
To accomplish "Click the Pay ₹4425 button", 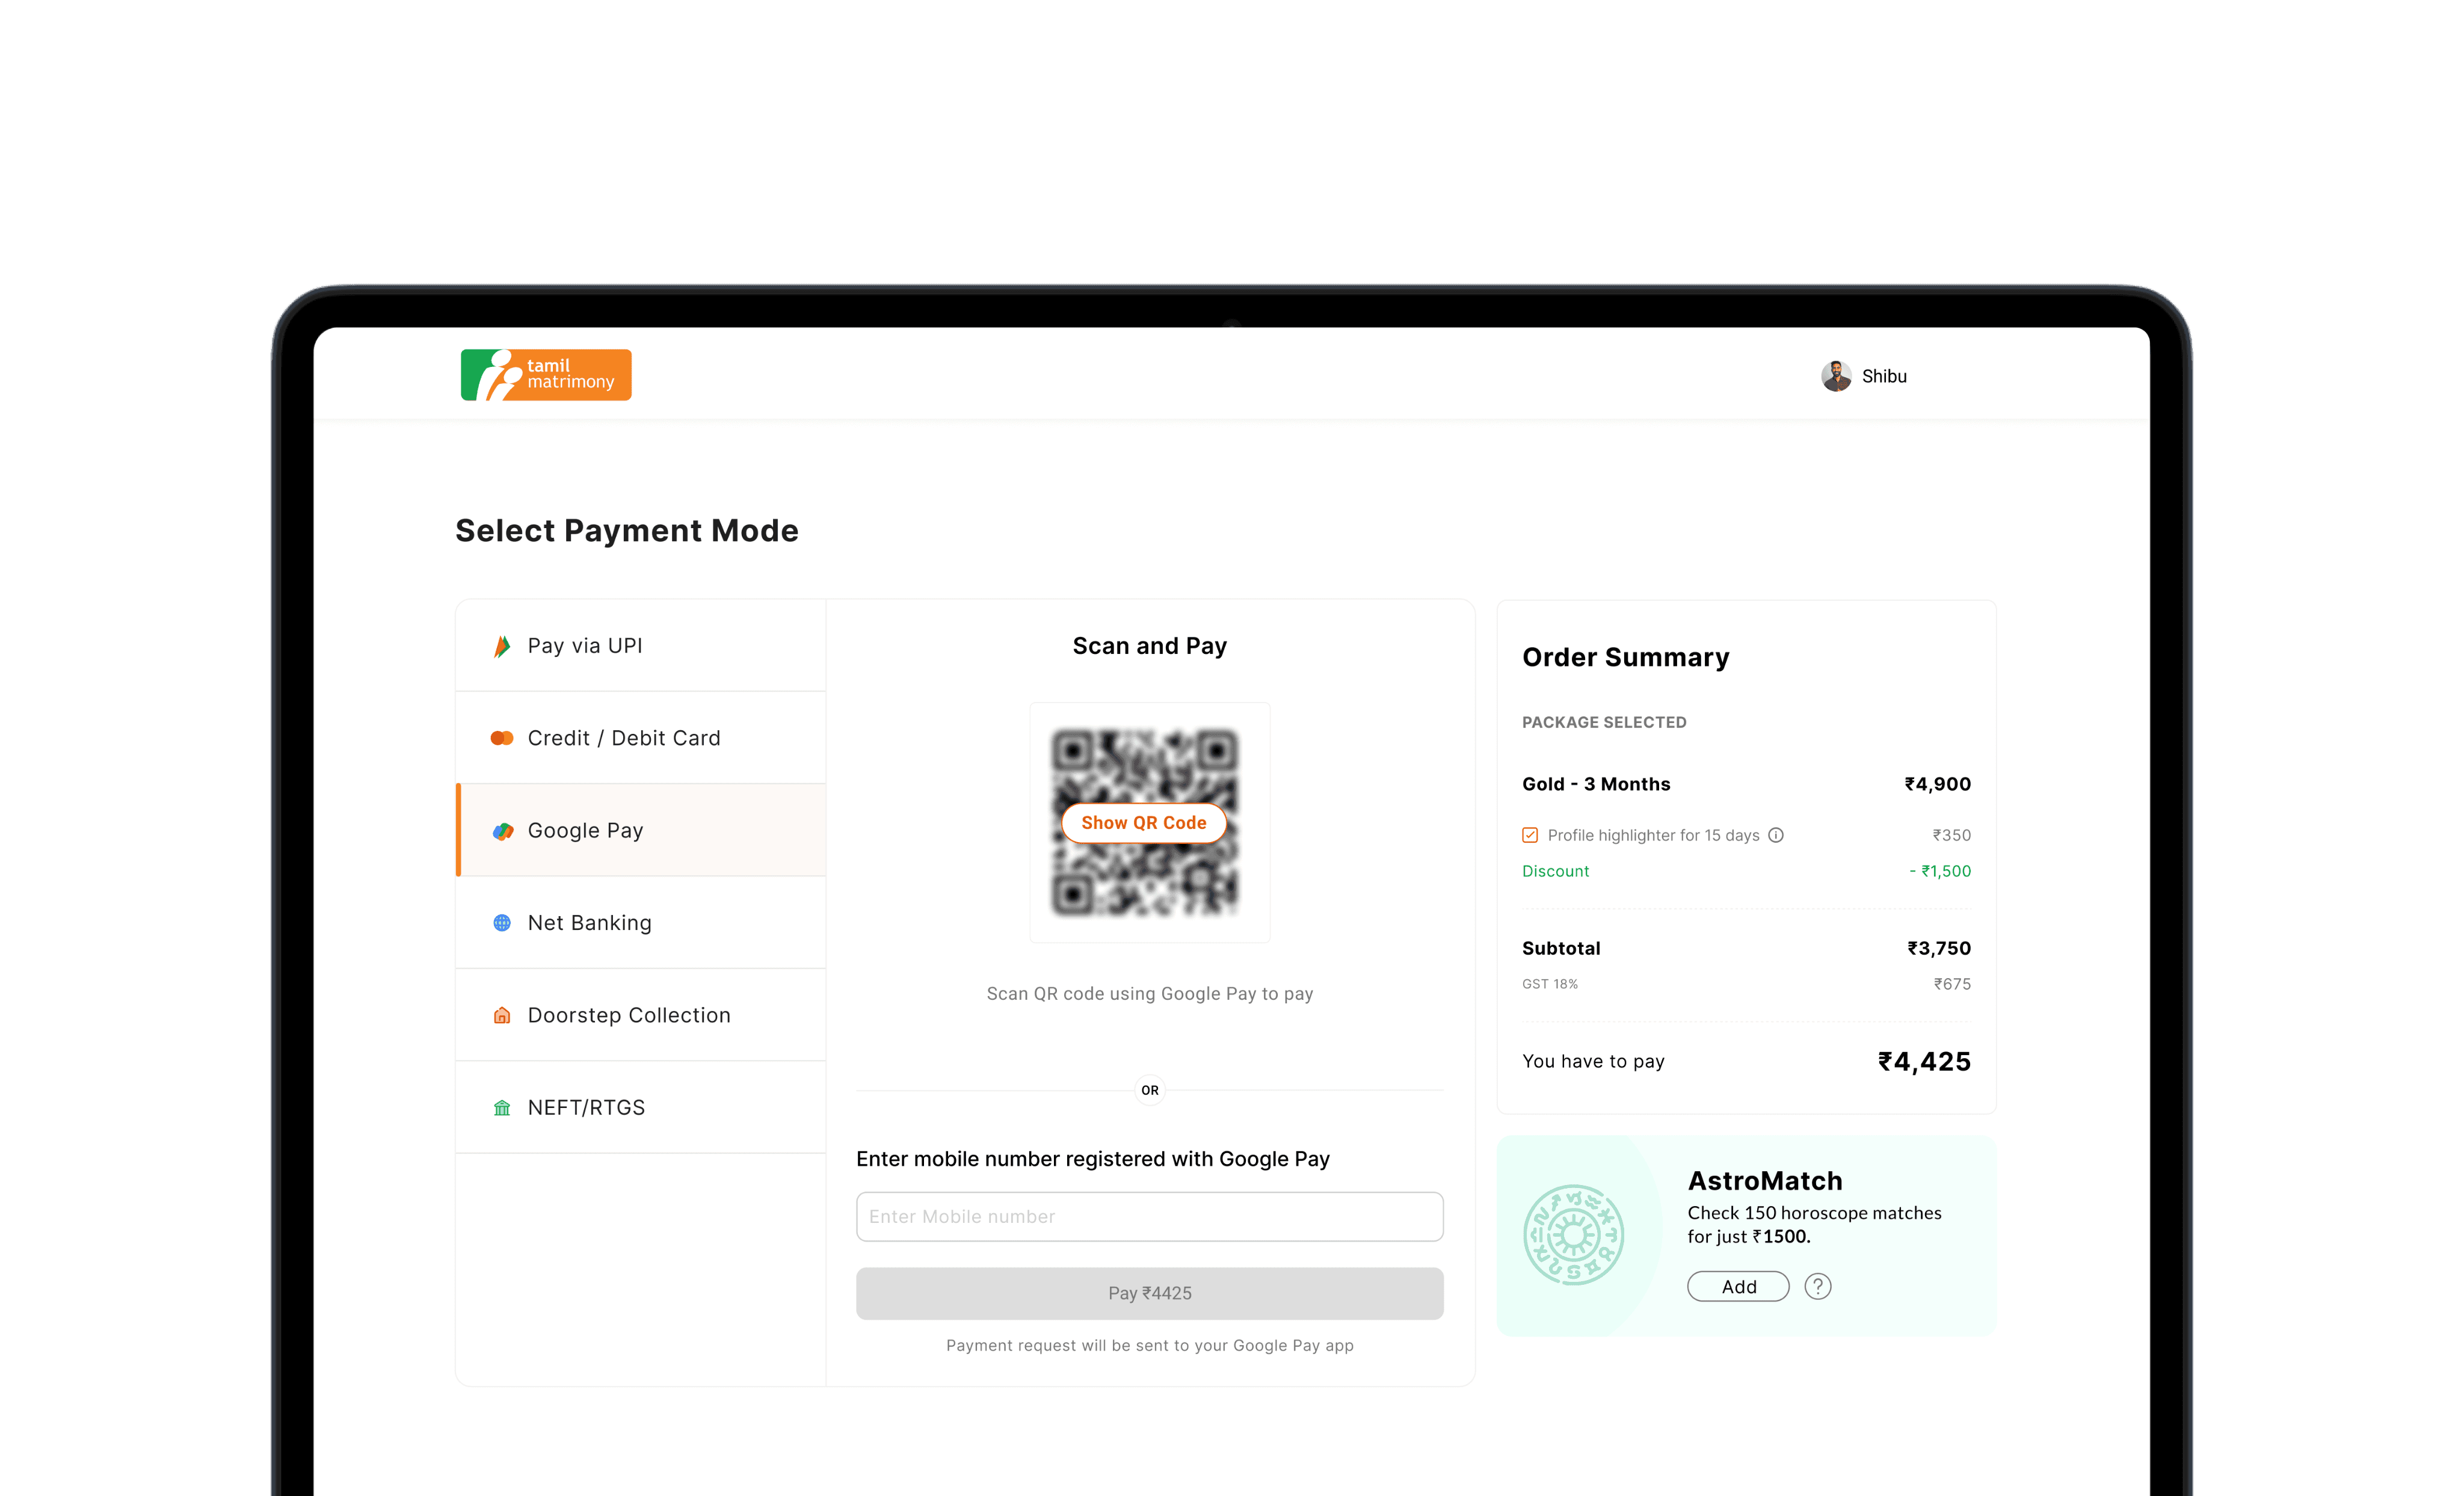I will tap(1150, 1293).
